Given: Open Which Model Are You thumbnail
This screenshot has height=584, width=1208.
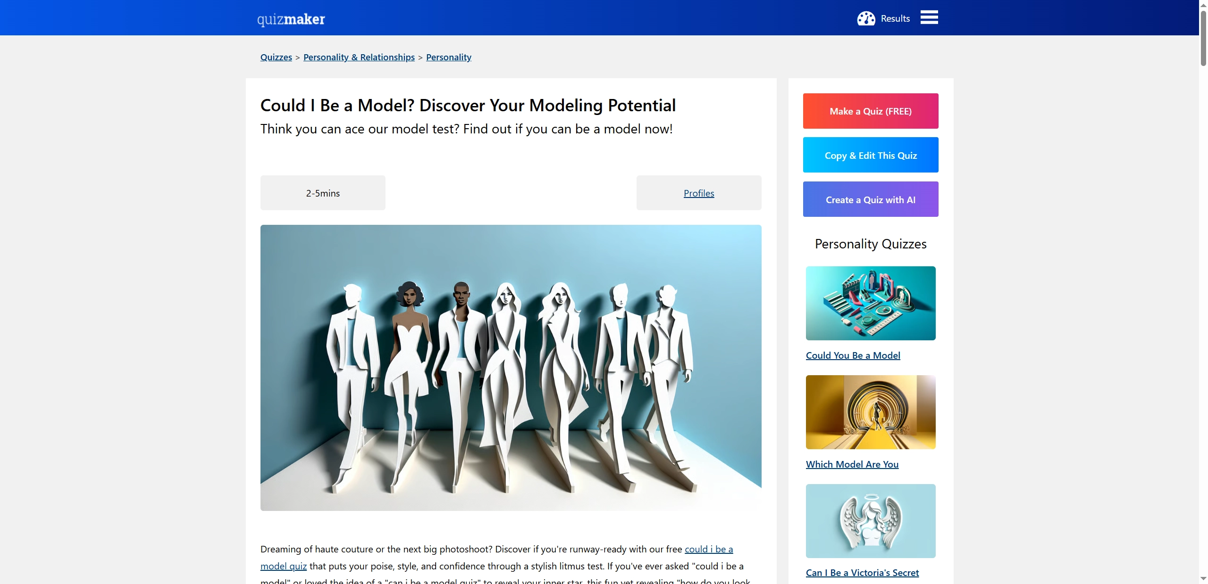Looking at the screenshot, I should [870, 412].
